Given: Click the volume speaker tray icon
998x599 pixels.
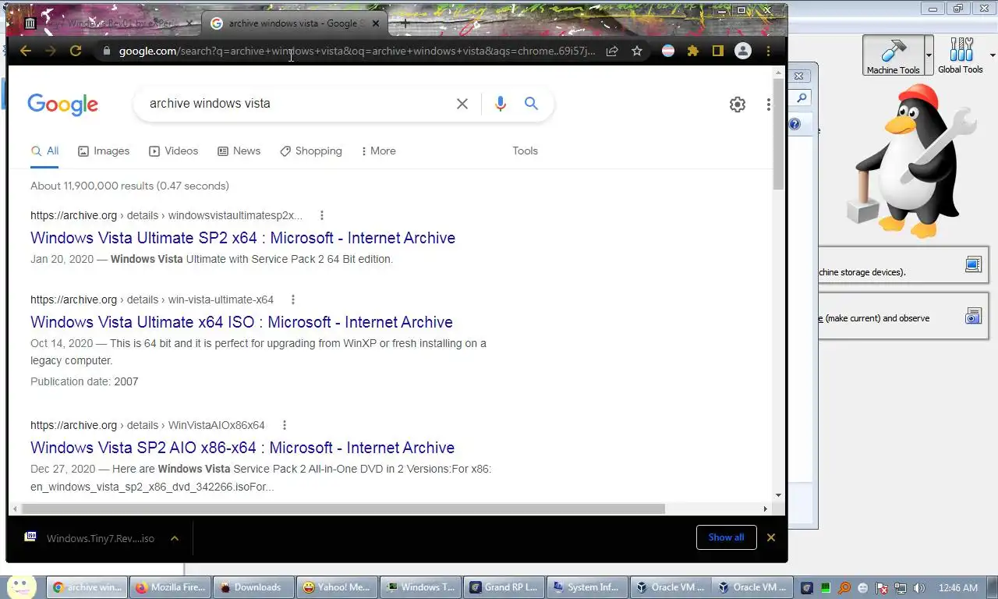Looking at the screenshot, I should pos(919,588).
